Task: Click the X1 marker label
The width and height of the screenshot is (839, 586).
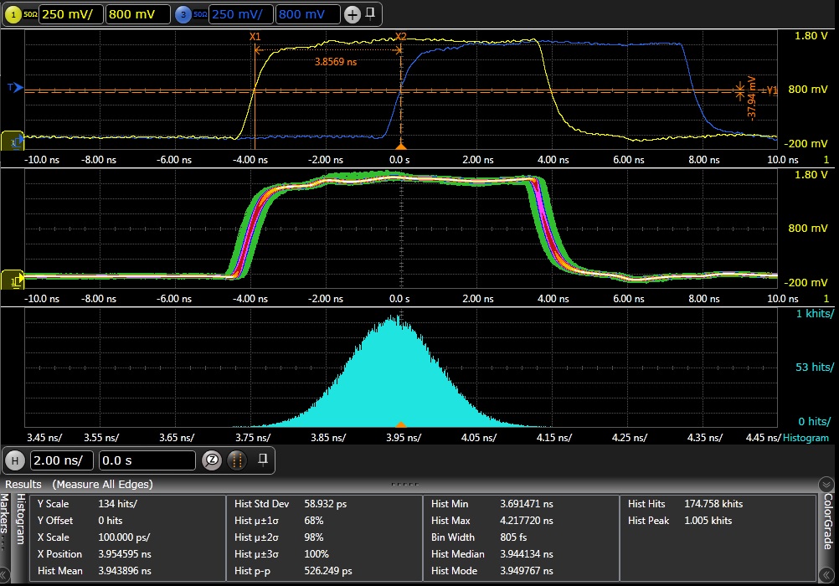Action: (255, 37)
